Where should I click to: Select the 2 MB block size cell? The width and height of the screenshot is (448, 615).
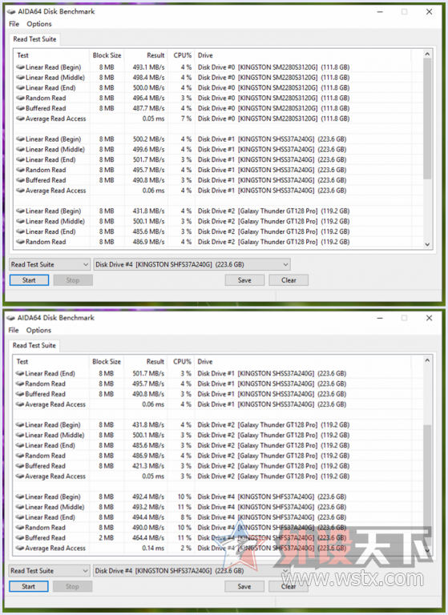pos(107,538)
